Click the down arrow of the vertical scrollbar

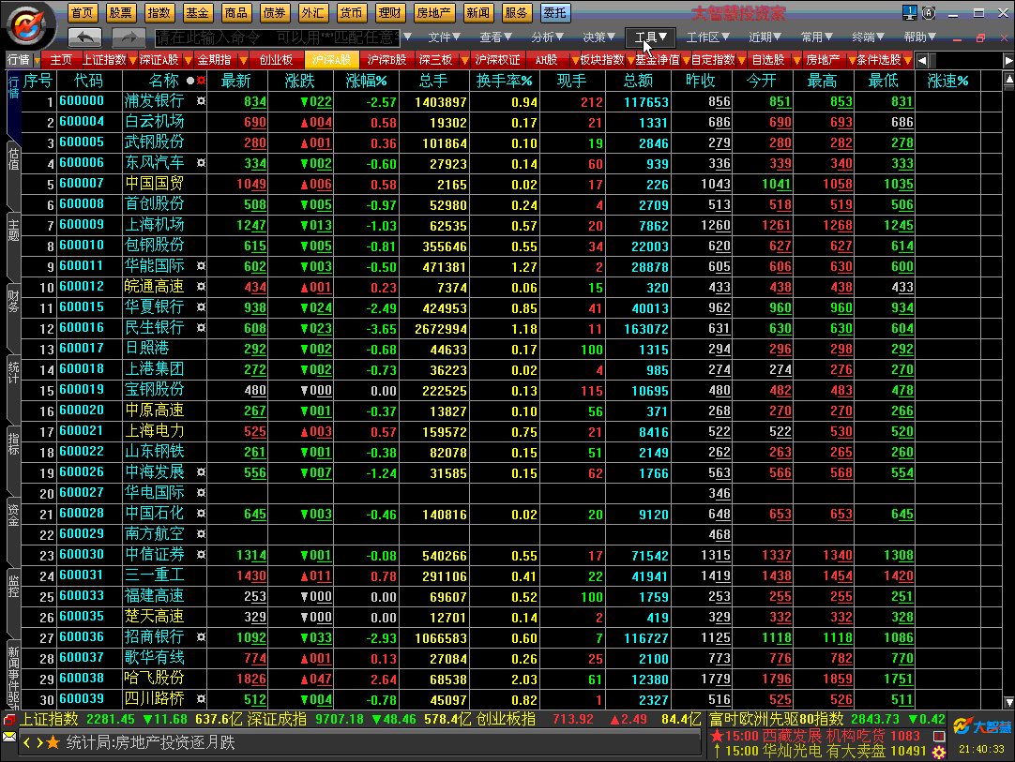pyautogui.click(x=1008, y=703)
